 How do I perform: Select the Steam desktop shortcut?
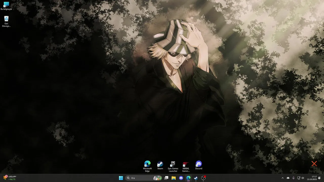[x=160, y=165]
